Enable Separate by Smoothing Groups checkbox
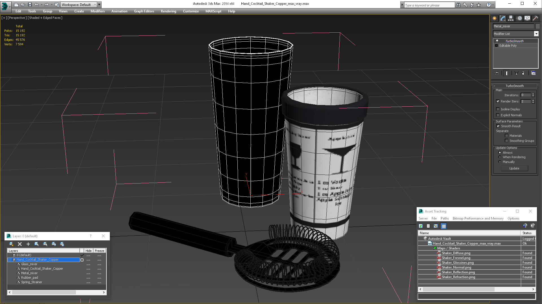Viewport: 542px width, 304px height. point(506,141)
